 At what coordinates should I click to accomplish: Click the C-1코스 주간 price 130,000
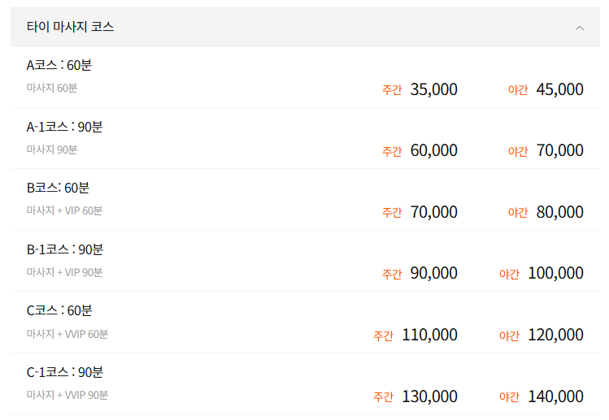pyautogui.click(x=429, y=396)
